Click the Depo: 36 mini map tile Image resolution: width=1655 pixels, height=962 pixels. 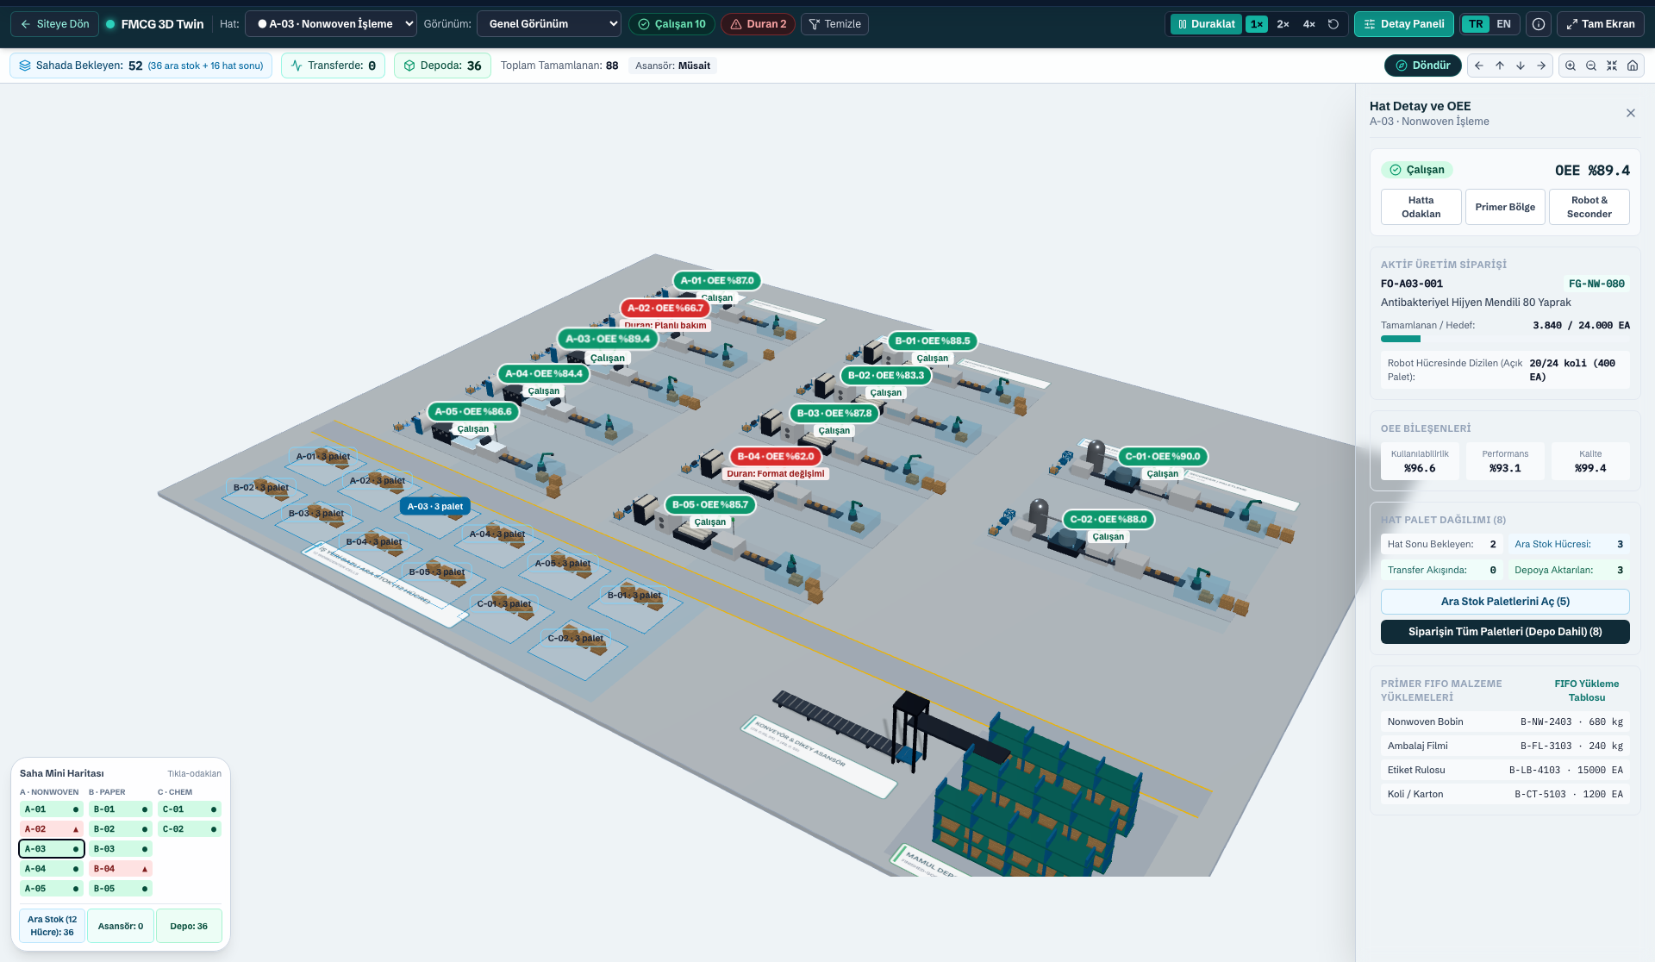pyautogui.click(x=189, y=927)
